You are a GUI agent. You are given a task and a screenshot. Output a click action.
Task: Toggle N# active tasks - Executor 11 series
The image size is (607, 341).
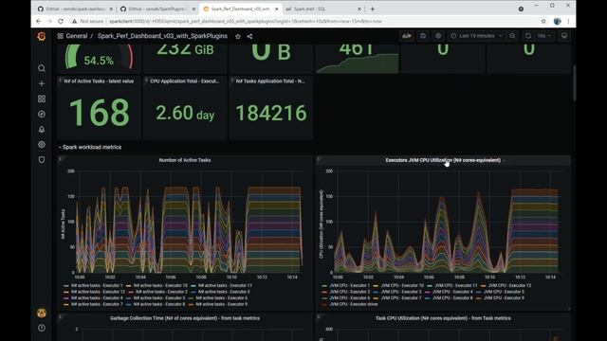[x=225, y=285]
